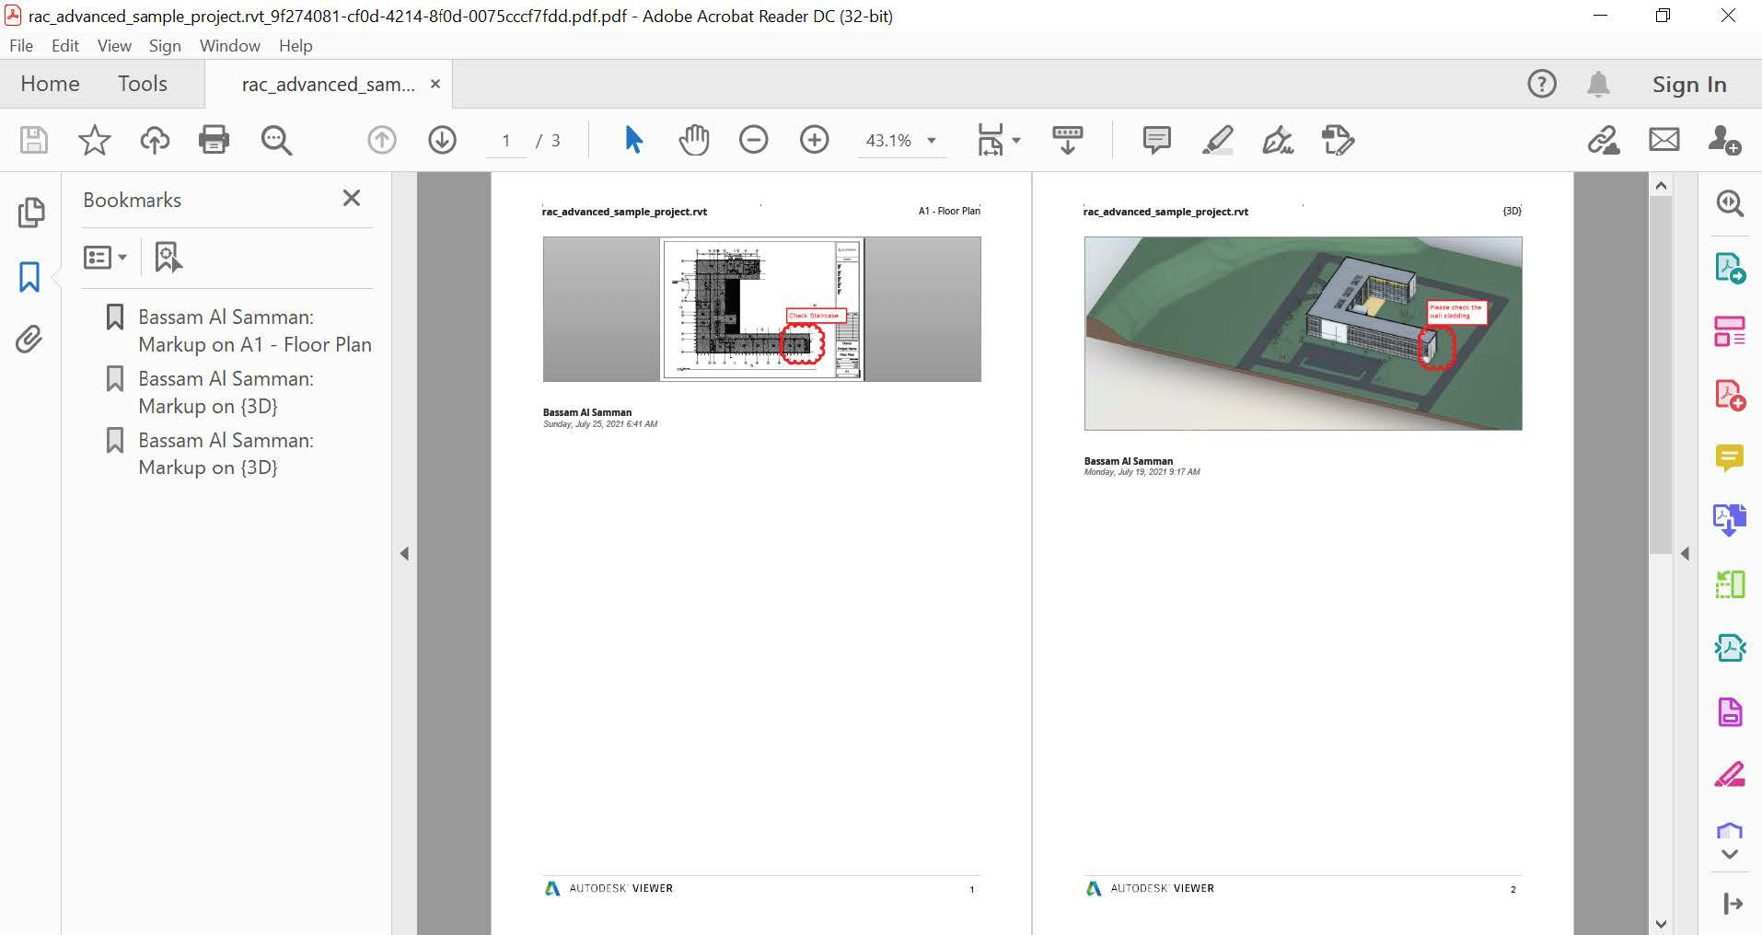Zoom out with minus button
1762x935 pixels.
tap(753, 140)
